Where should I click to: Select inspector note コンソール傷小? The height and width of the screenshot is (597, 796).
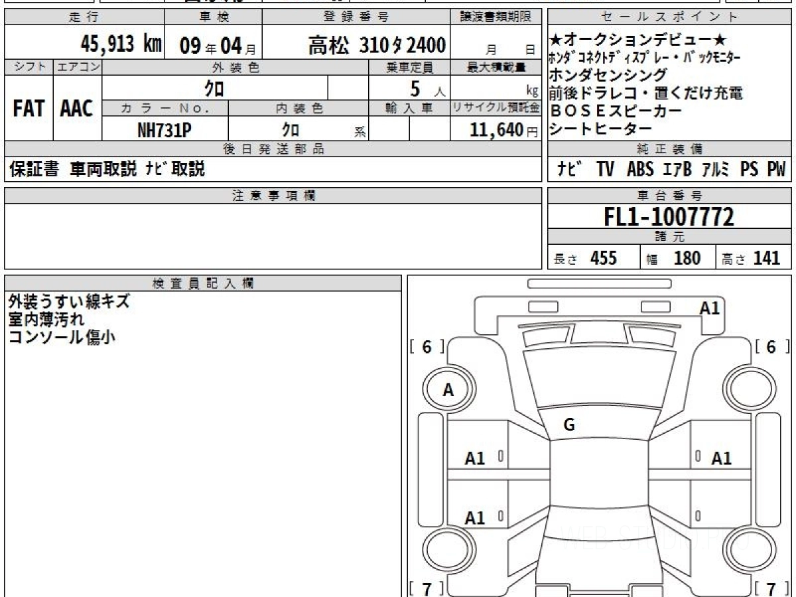(62, 336)
